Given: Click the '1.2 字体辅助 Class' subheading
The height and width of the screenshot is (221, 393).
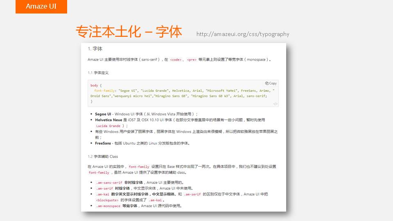Looking at the screenshot, I should [x=103, y=156].
